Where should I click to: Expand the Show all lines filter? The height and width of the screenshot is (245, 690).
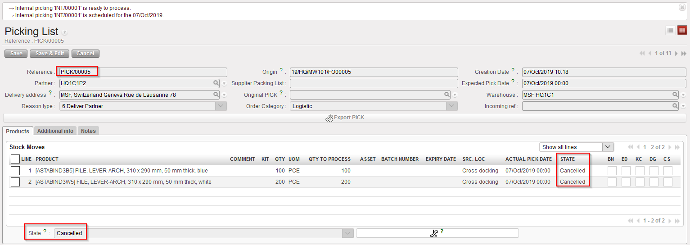pyautogui.click(x=608, y=147)
